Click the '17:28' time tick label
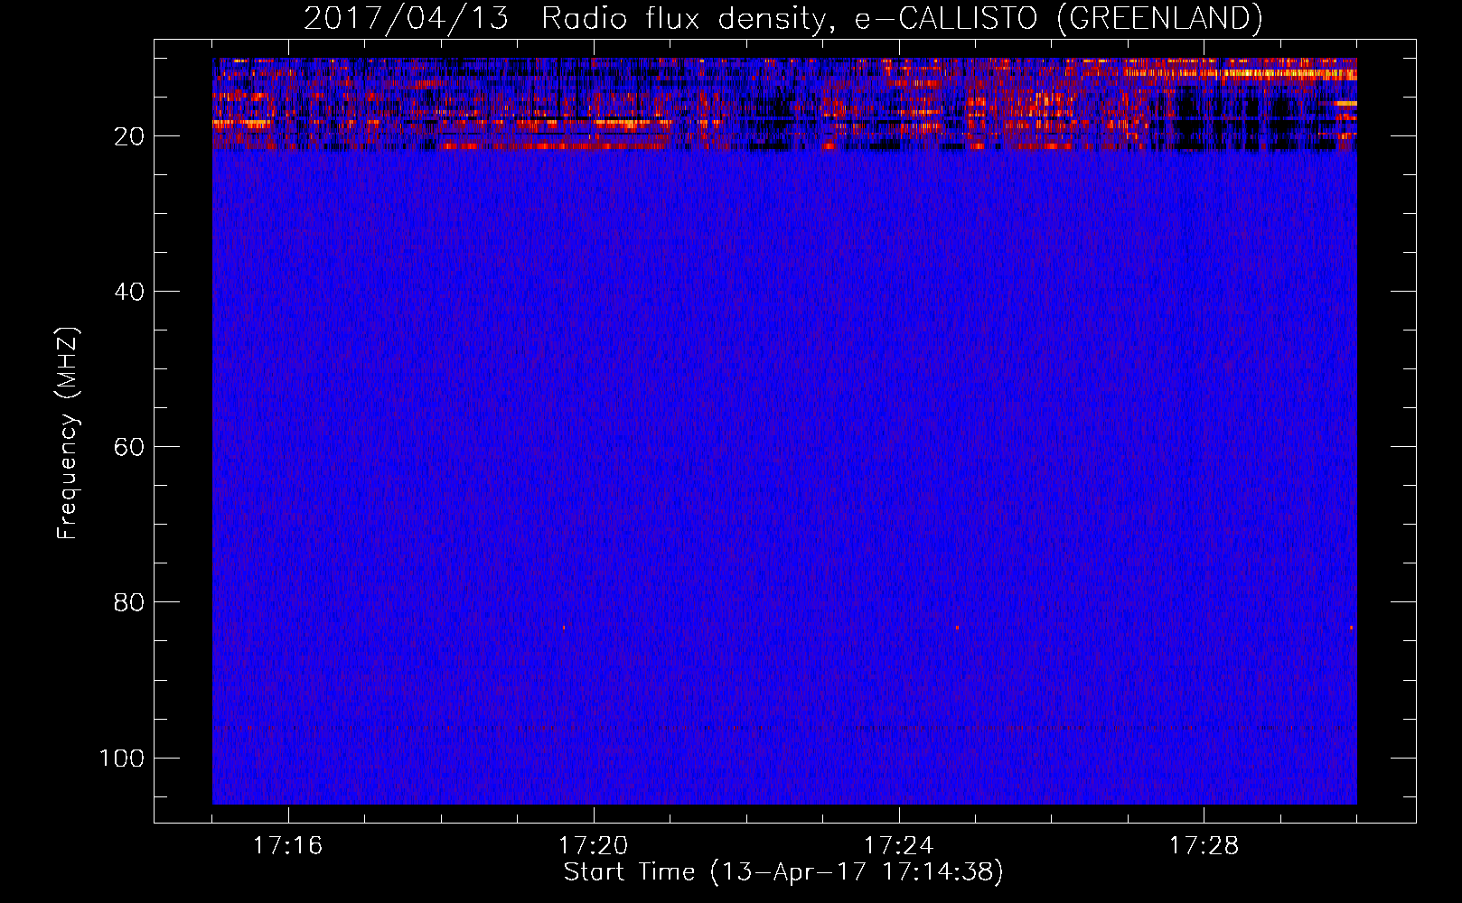Viewport: 1462px width, 903px height. click(x=1204, y=845)
